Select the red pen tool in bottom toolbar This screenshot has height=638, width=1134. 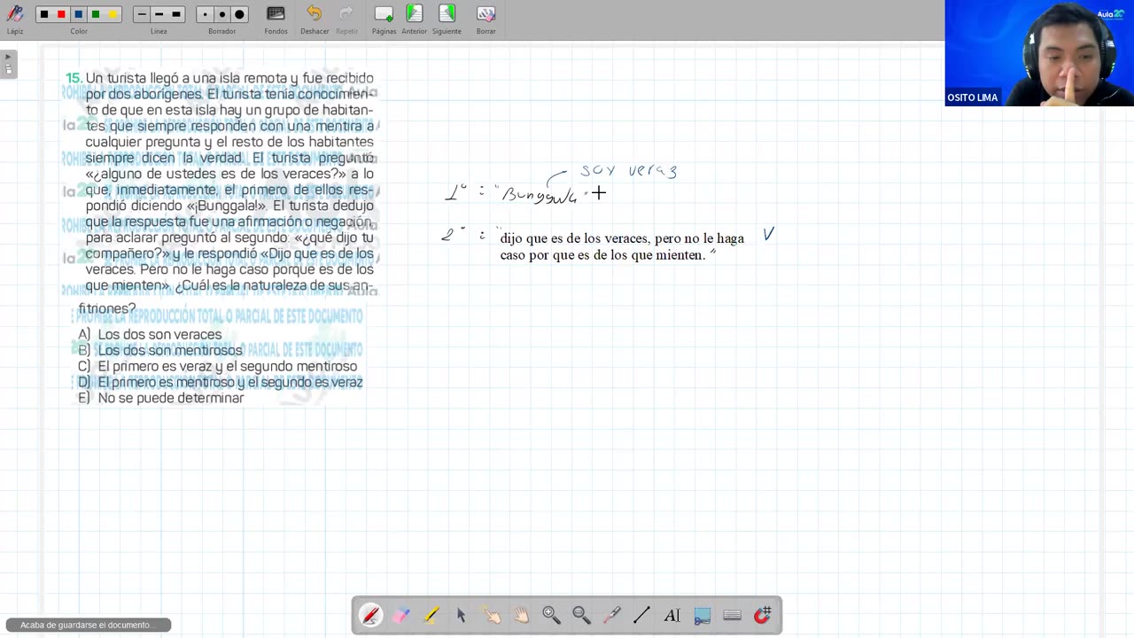371,615
